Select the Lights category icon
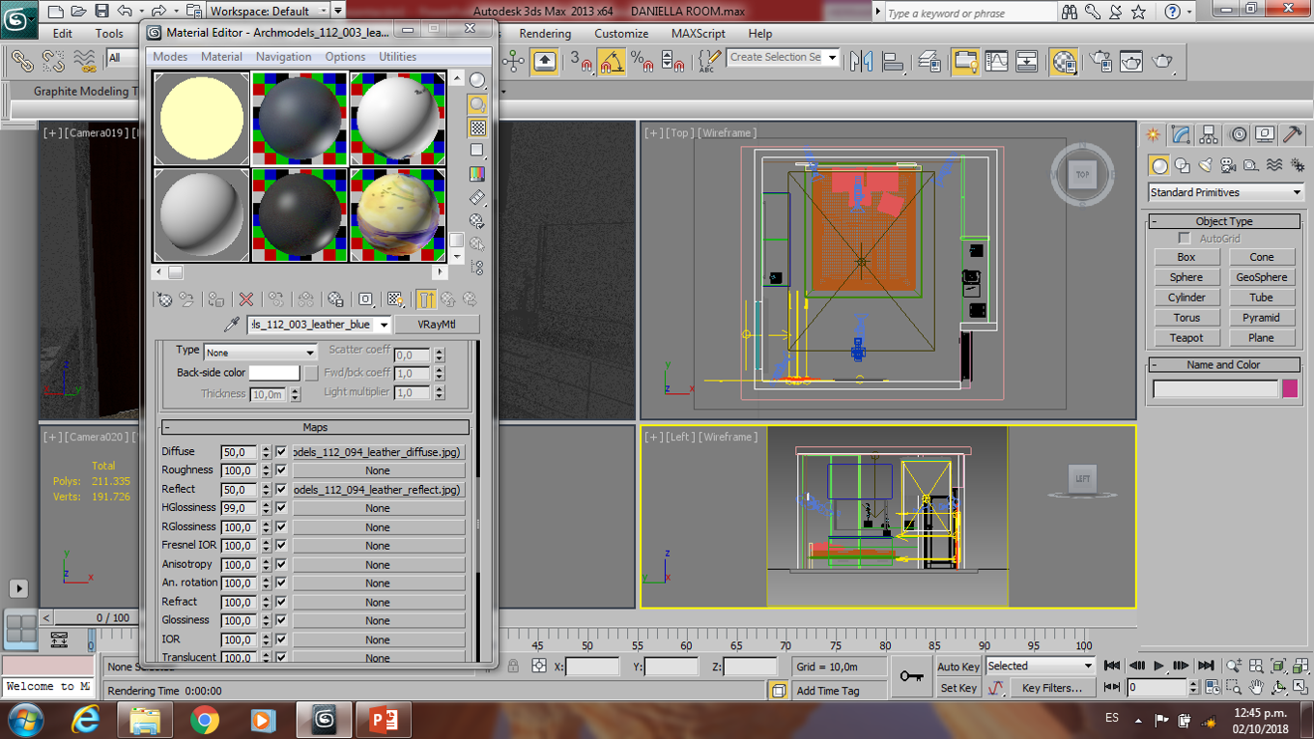Image resolution: width=1314 pixels, height=739 pixels. pos(1206,166)
